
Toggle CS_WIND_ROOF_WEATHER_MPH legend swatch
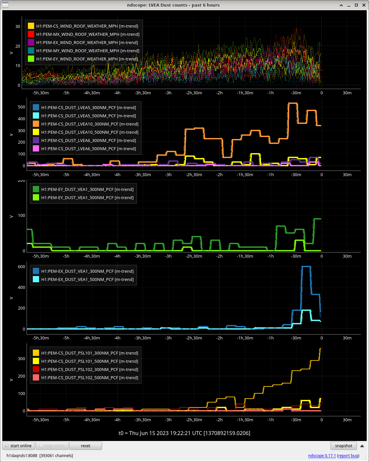(31, 26)
